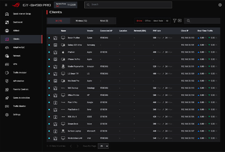Click the laptop icon for Surface Laptop
The height and width of the screenshot is (152, 225).
click(63, 131)
